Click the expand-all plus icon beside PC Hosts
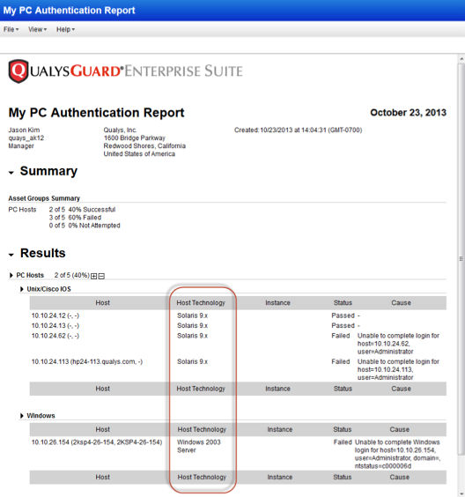Viewport: 465px width, 497px height. (94, 276)
